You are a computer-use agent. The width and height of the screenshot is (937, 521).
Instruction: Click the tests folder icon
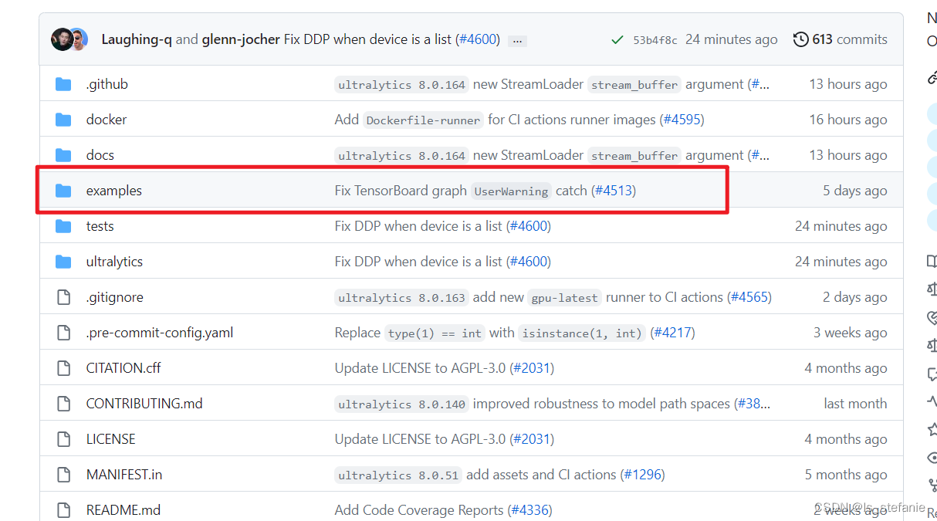pyautogui.click(x=63, y=226)
